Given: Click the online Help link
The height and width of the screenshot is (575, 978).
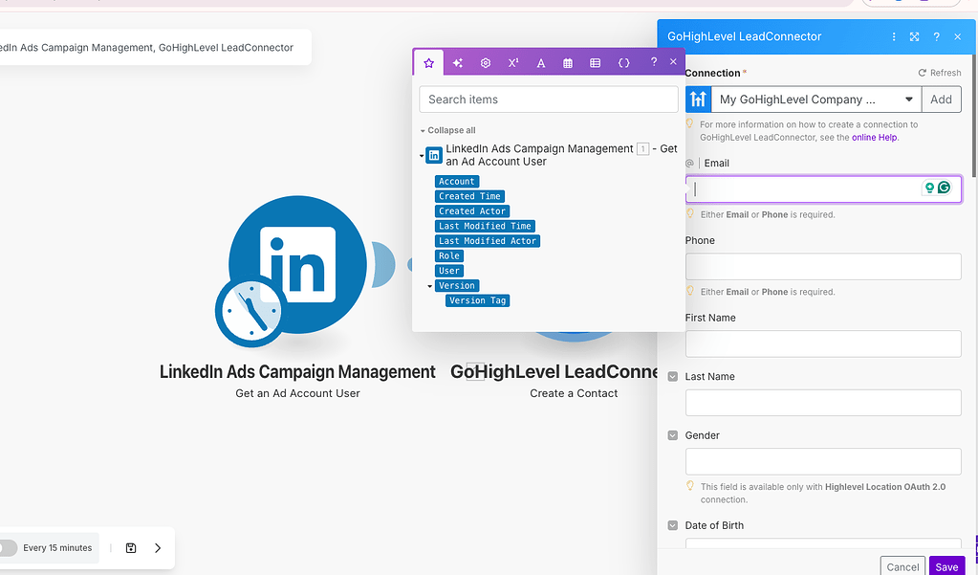Looking at the screenshot, I should tap(875, 137).
